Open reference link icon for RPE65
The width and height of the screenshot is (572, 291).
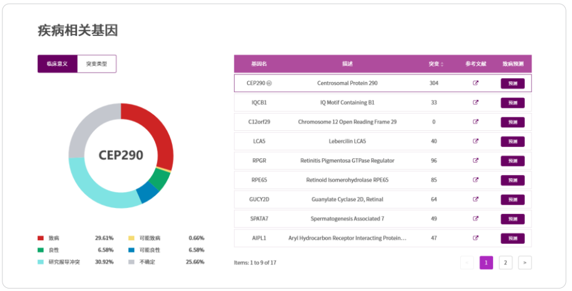476,180
